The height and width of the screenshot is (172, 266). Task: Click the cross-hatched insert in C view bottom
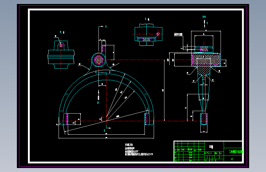pos(146,39)
